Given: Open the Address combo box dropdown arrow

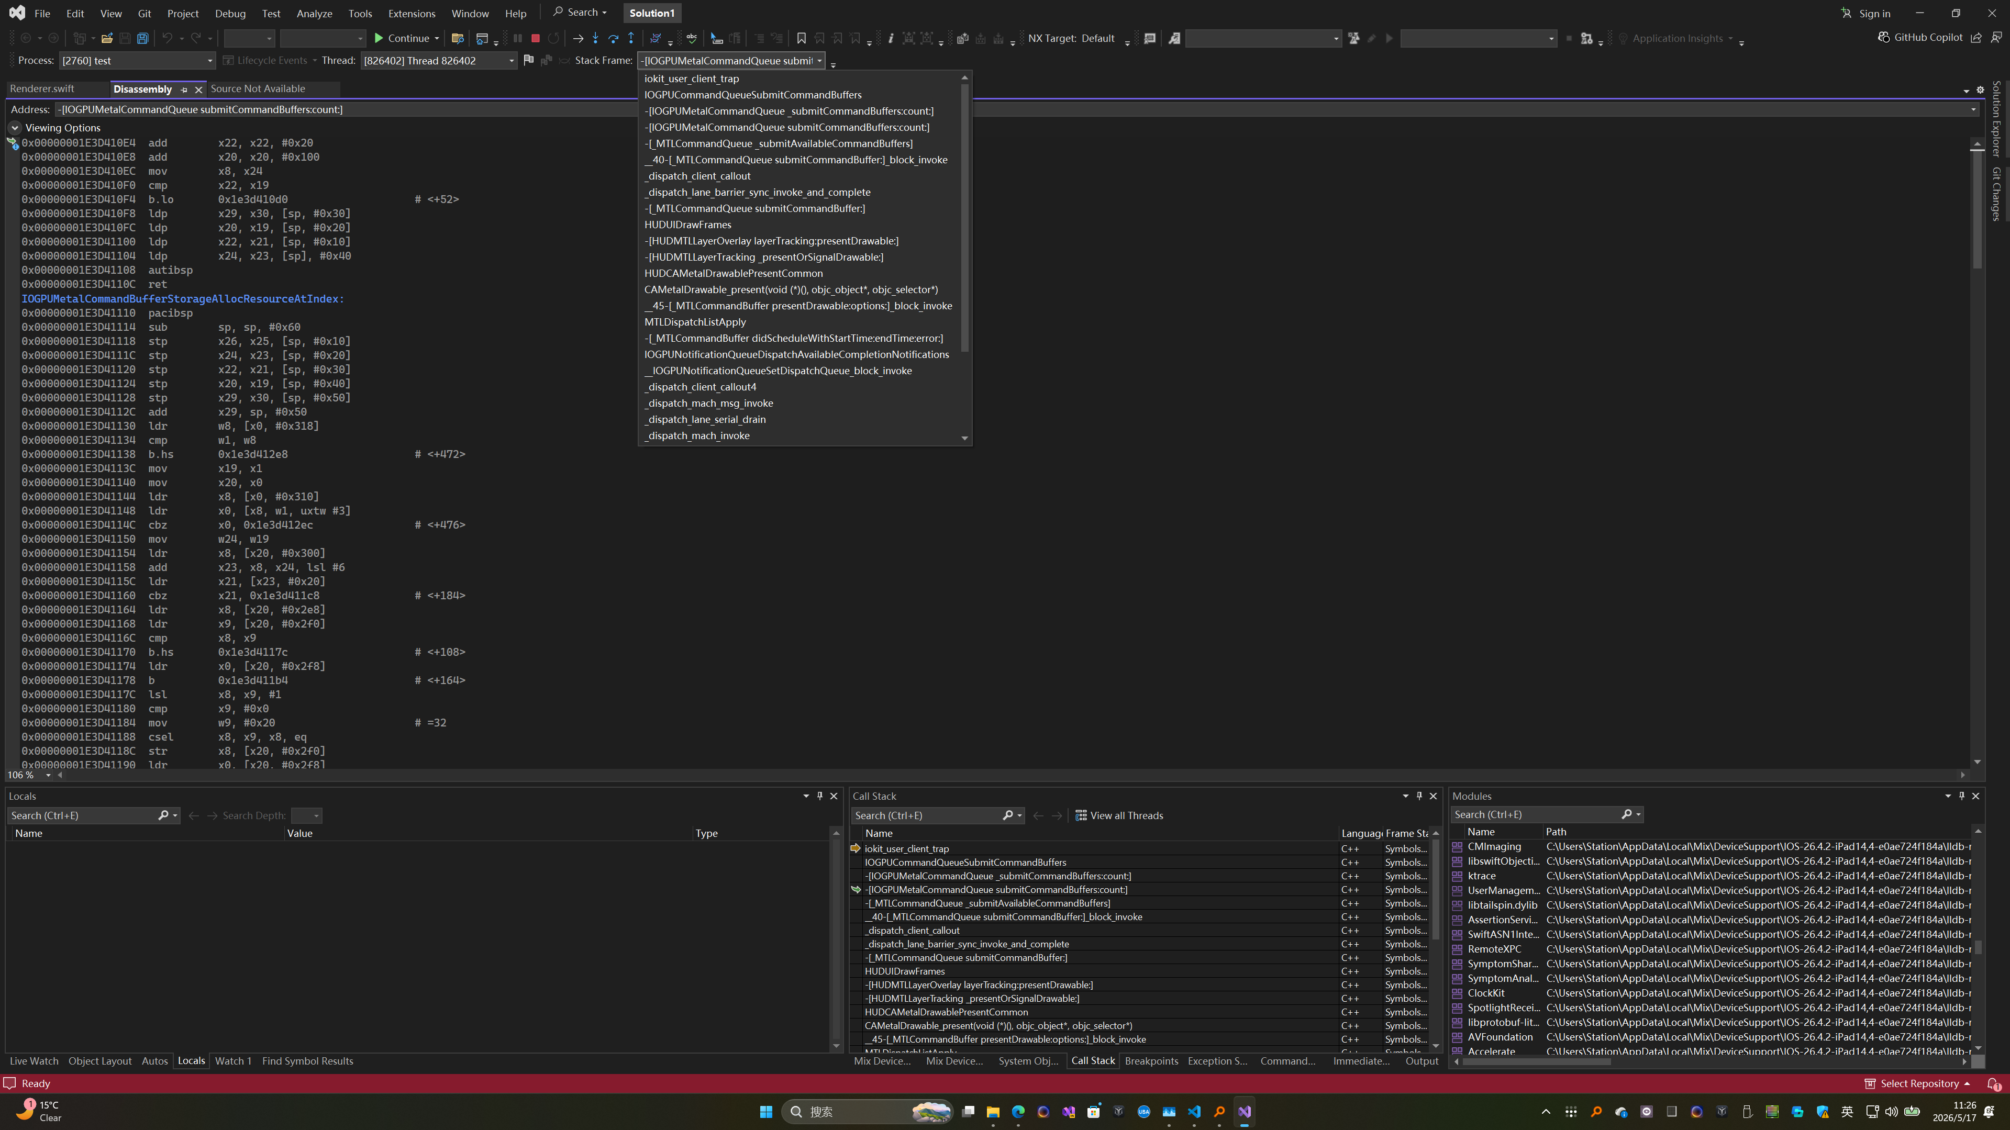Looking at the screenshot, I should pos(1973,109).
